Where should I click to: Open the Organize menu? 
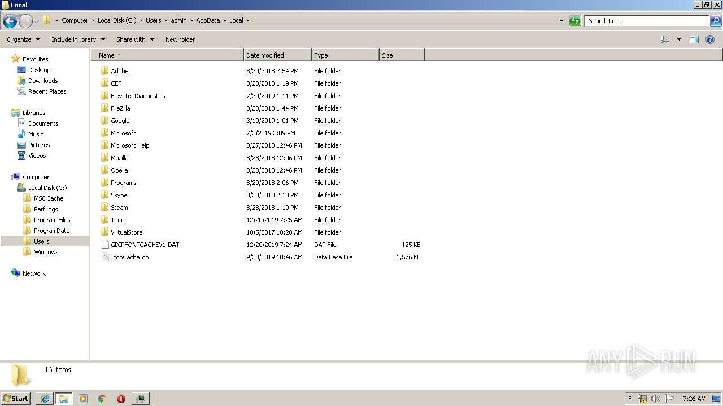coord(23,39)
